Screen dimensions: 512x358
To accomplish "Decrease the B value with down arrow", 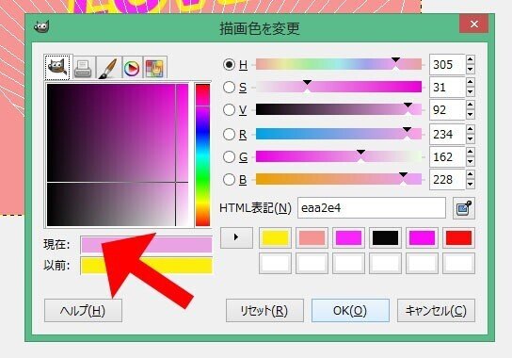I will click(x=471, y=184).
